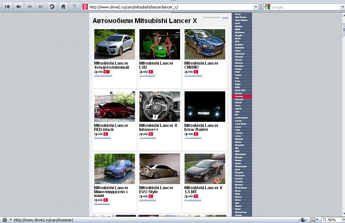Select highlighted Hummer in the brand list
Image resolution: width=345 pixels, height=223 pixels.
[x=242, y=96]
